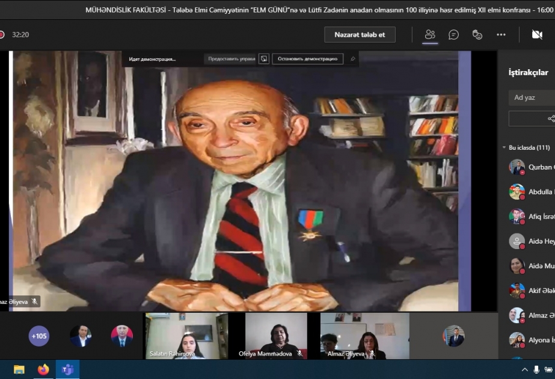Click Предоставить управл button

232,59
